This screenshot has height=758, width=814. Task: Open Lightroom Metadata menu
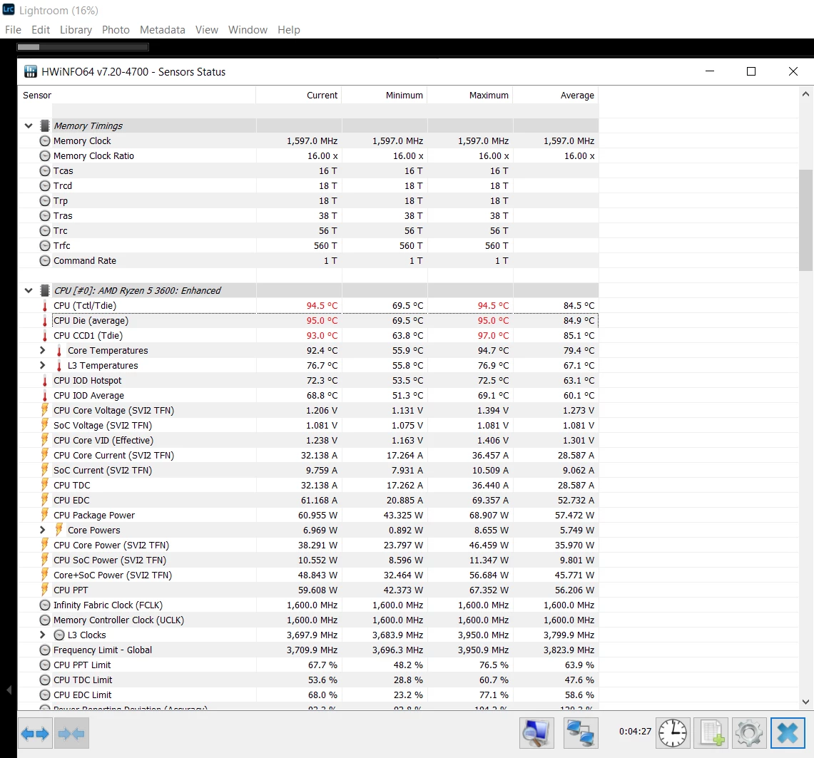click(x=163, y=29)
